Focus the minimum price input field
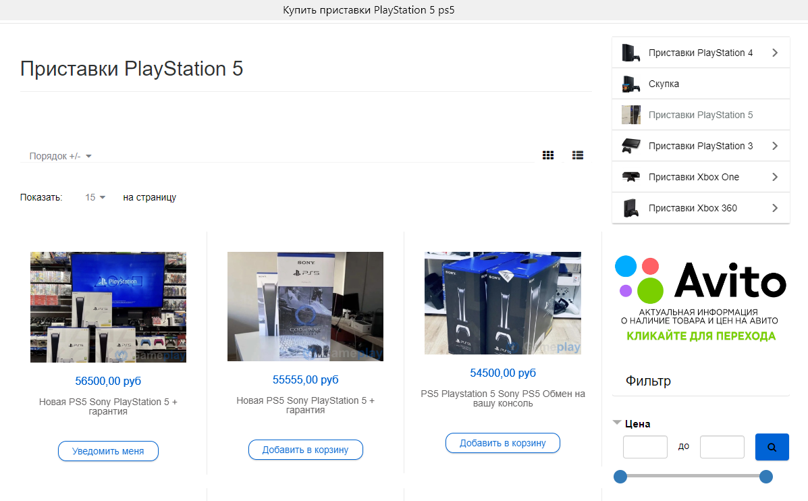 coord(645,447)
